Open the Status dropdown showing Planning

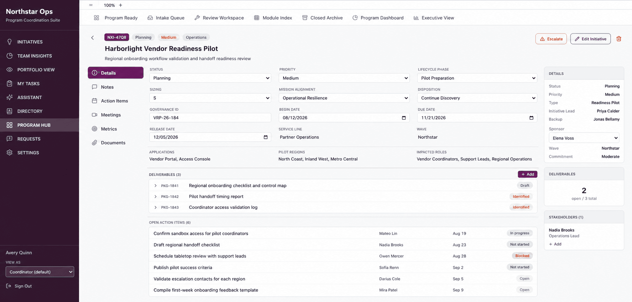coord(210,78)
